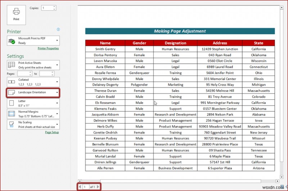The height and width of the screenshot is (191, 288).
Task: Increase the Pages from value with the up arrow
Action: pyautogui.click(x=31, y=72)
